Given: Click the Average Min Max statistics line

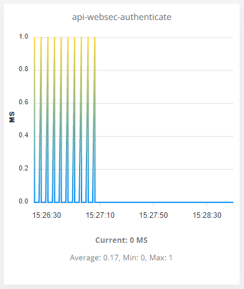Looking at the screenshot, I should tap(121, 258).
